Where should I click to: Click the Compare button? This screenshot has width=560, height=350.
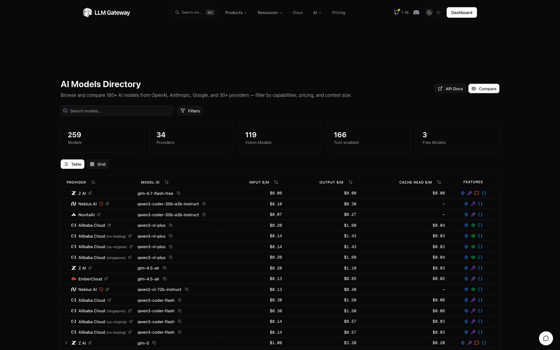point(484,89)
